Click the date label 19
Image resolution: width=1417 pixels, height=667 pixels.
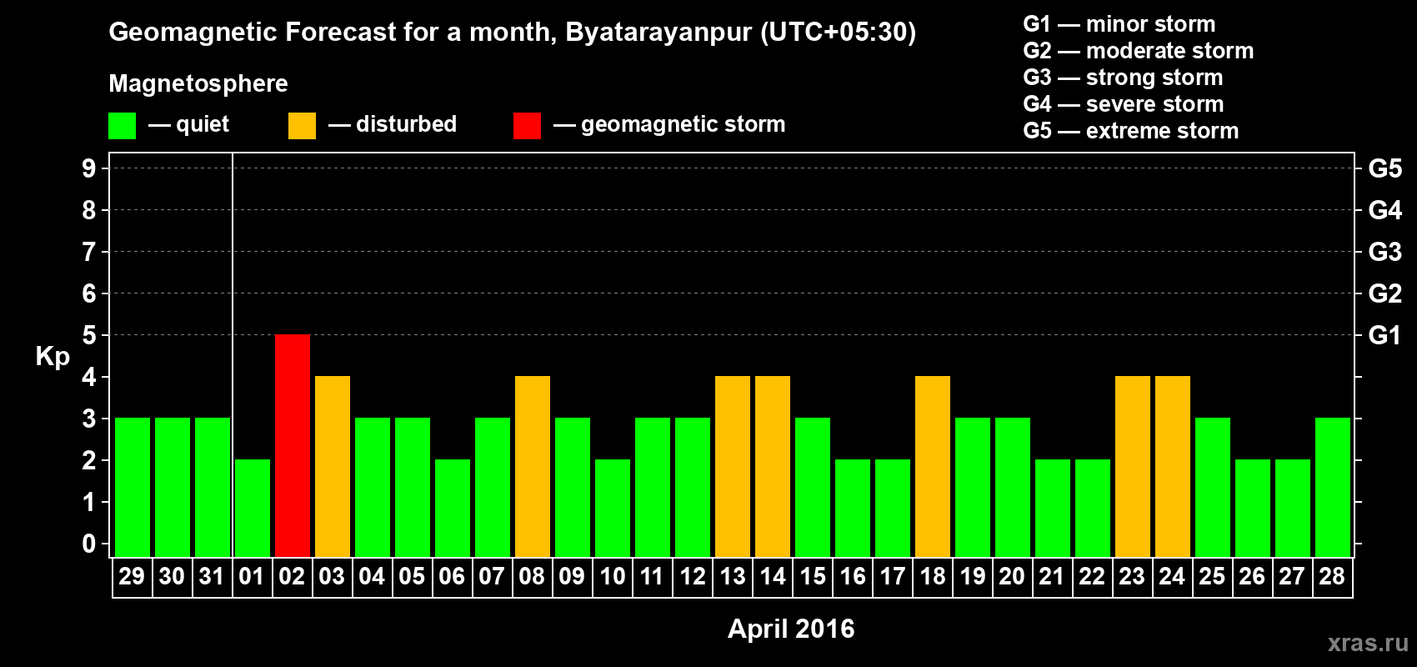pyautogui.click(x=973, y=577)
